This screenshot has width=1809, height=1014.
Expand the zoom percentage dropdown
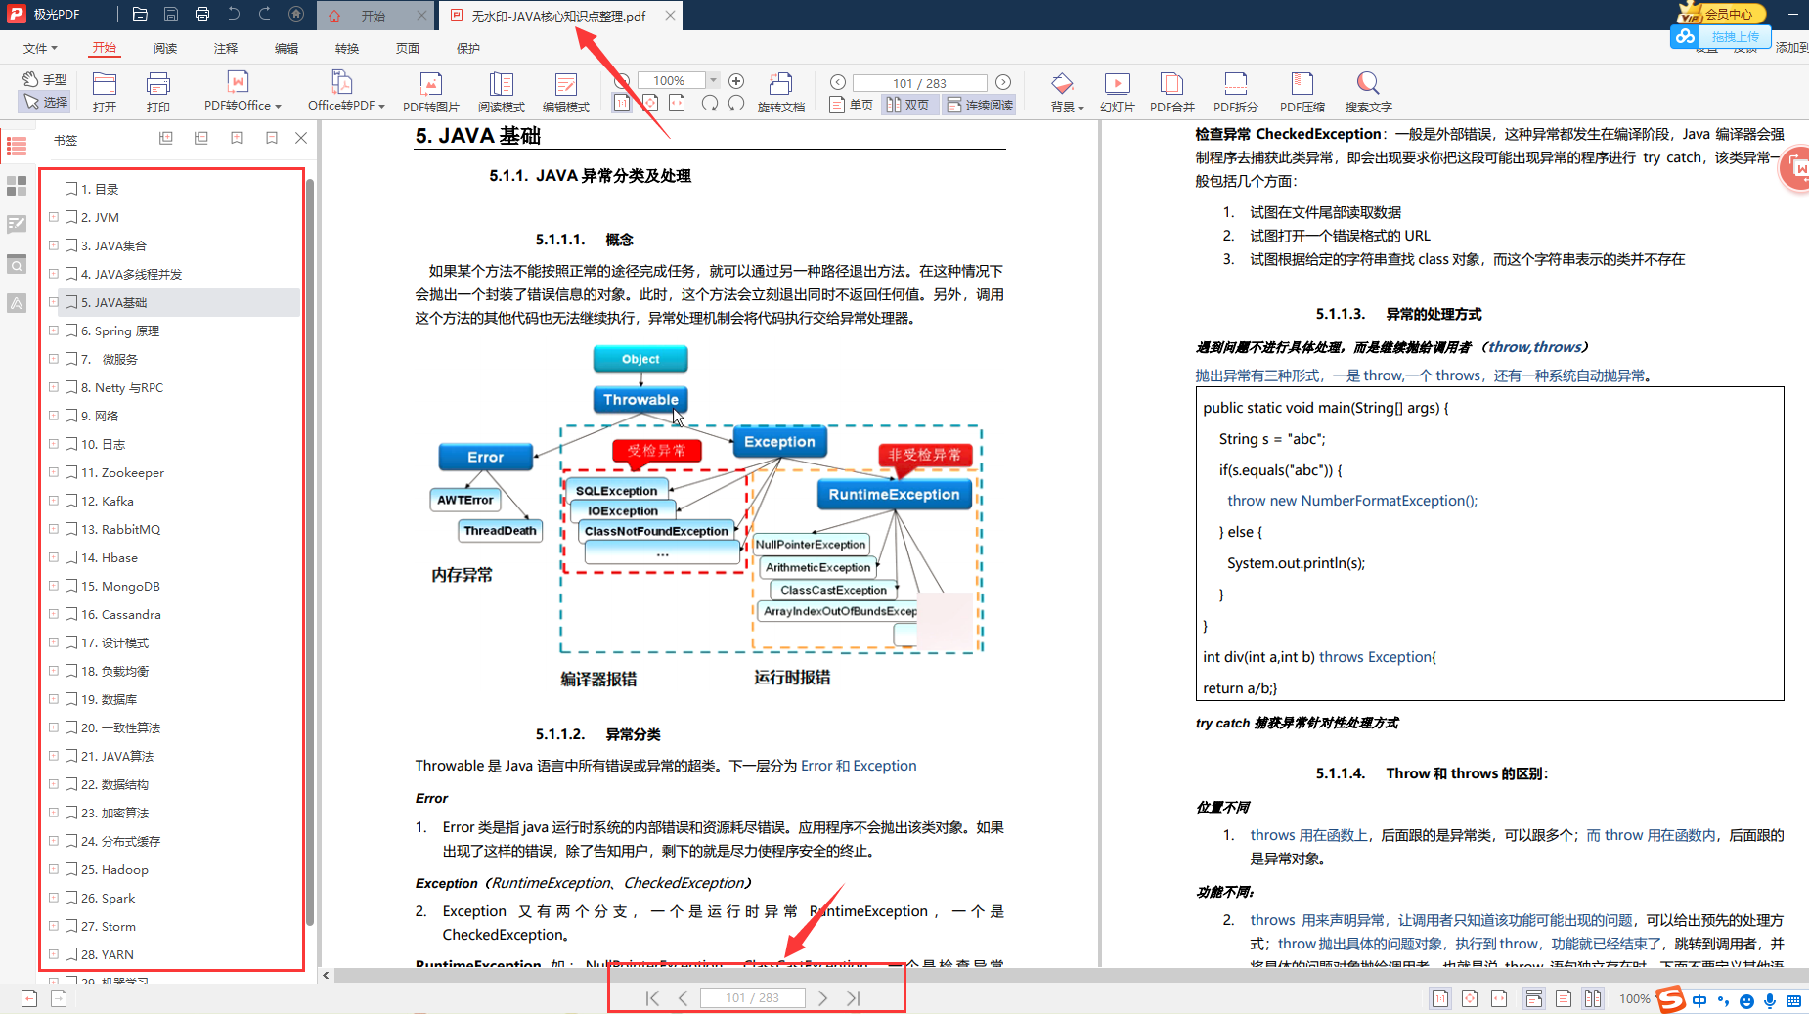(x=713, y=79)
